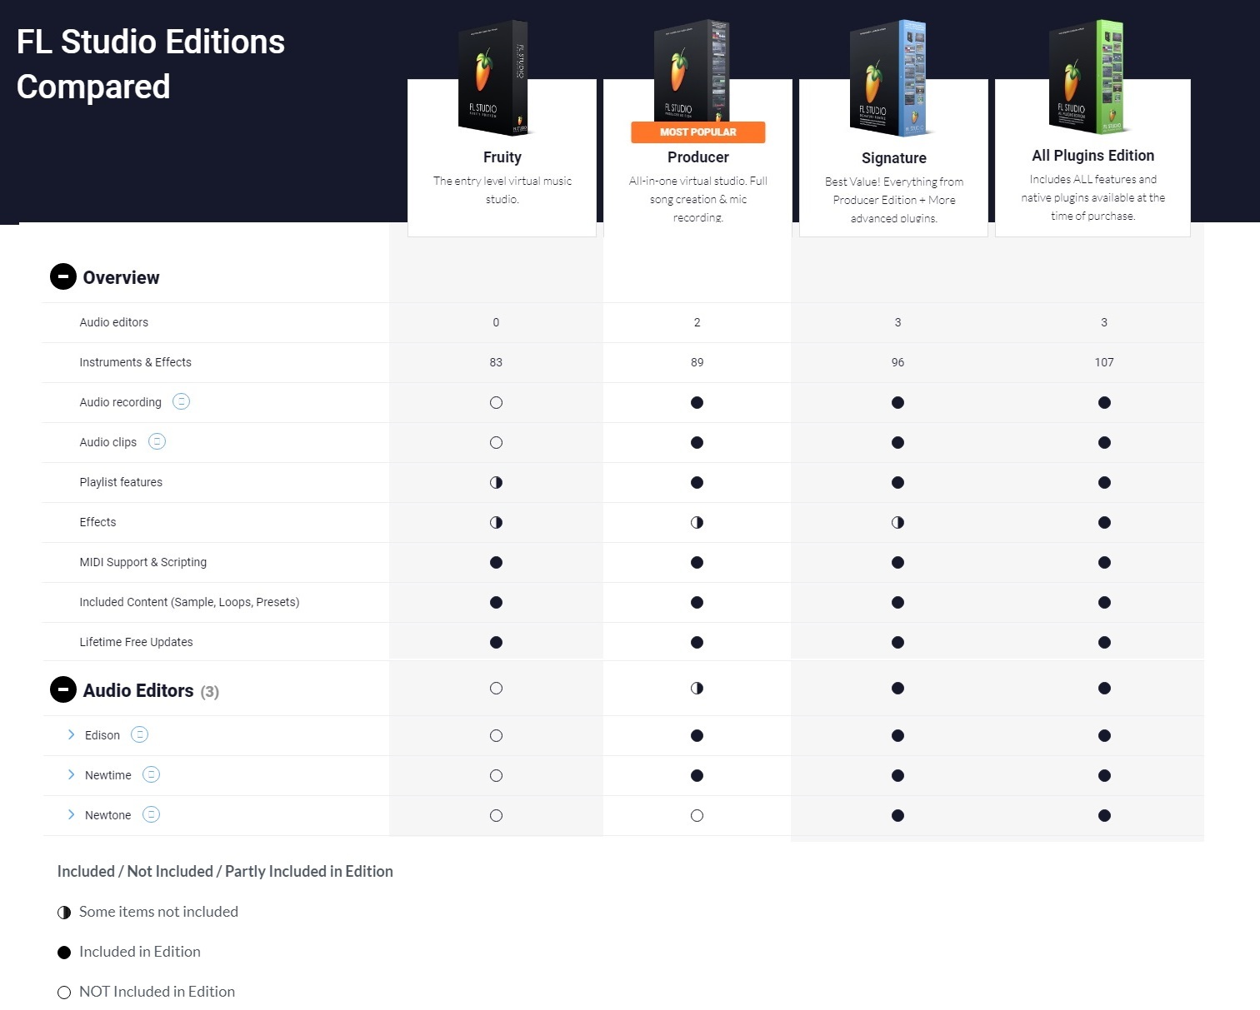Expand the Newtime row chevron
Viewport: 1260px width, 1010px height.
tap(71, 774)
